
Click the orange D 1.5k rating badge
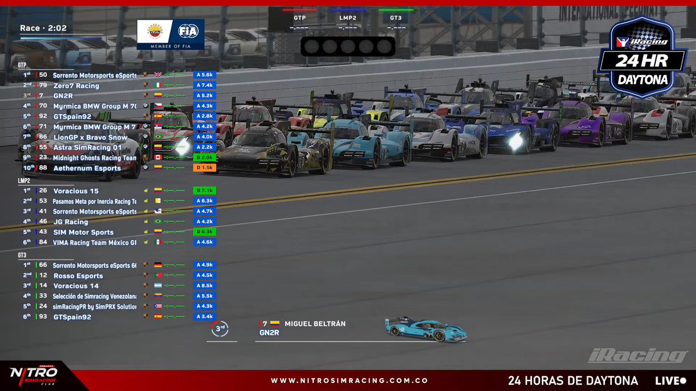pos(205,168)
